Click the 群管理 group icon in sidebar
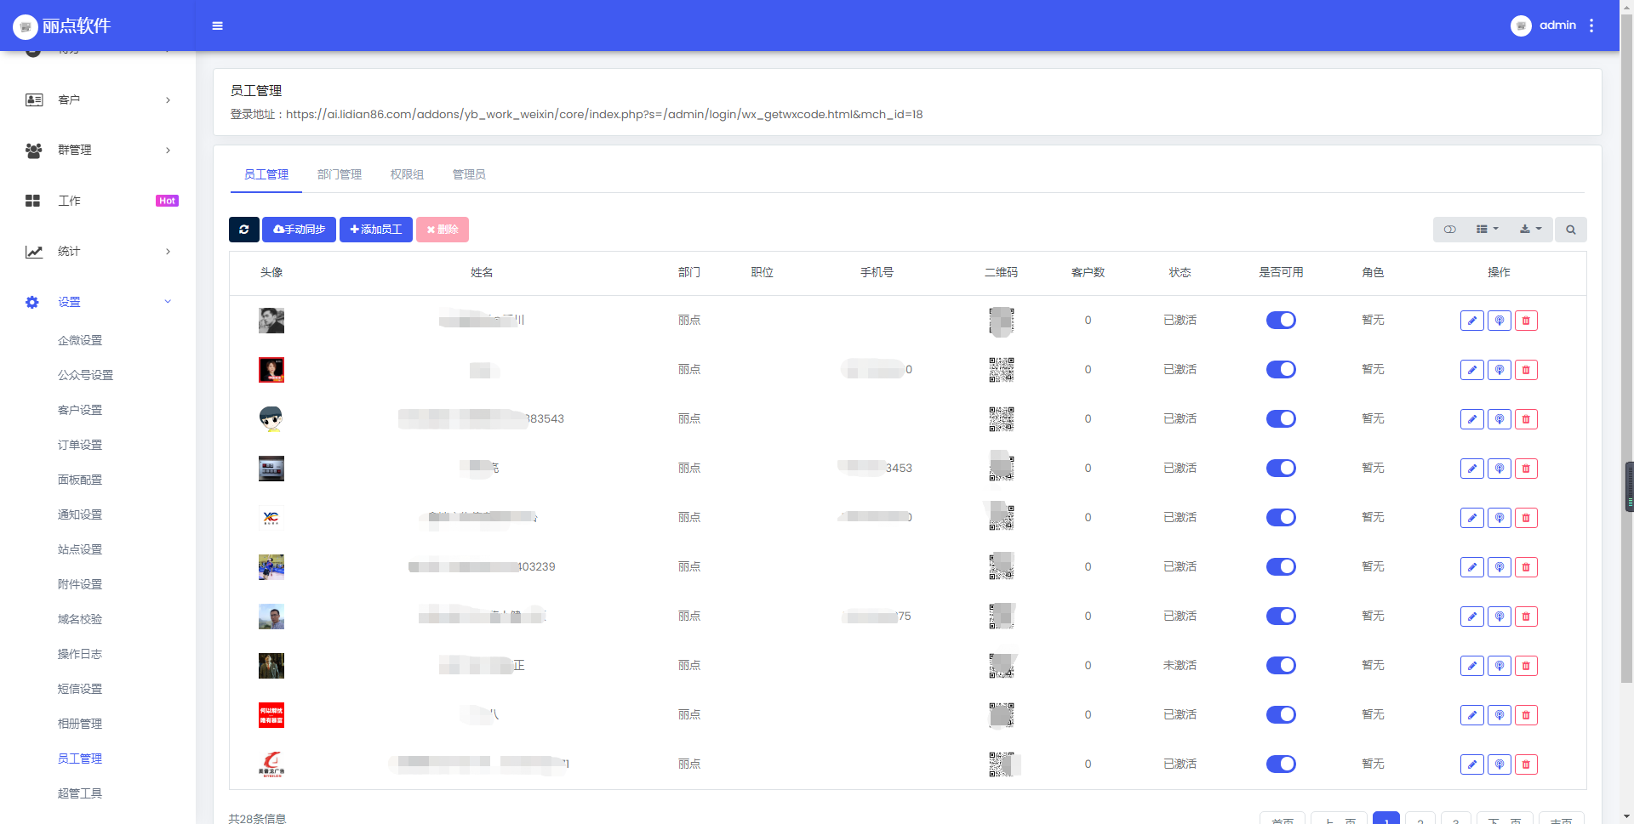The height and width of the screenshot is (824, 1634). [x=34, y=151]
